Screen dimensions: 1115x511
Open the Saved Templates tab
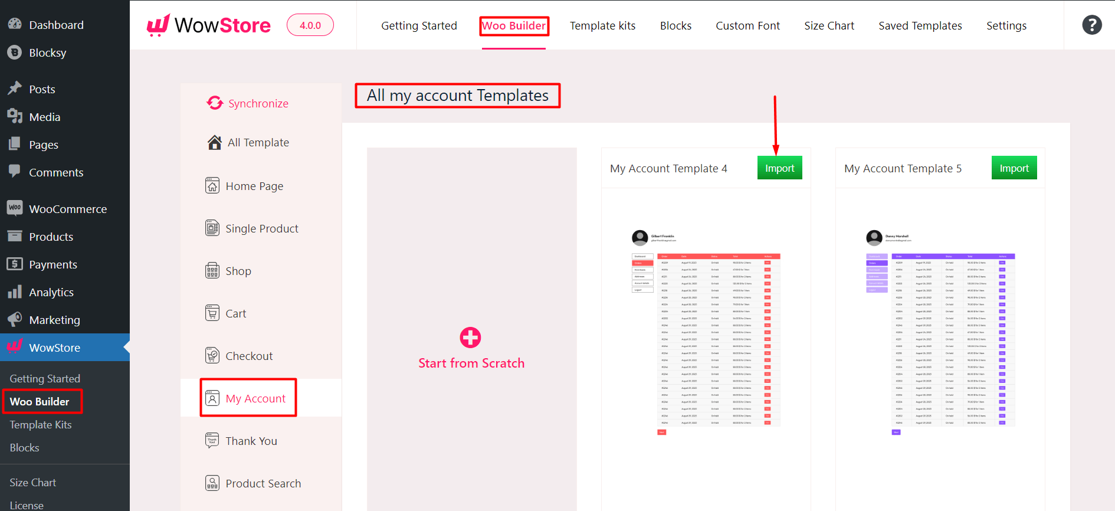(x=920, y=25)
